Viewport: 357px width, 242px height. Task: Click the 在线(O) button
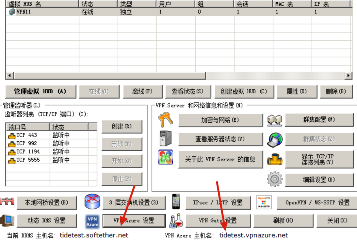[99, 92]
